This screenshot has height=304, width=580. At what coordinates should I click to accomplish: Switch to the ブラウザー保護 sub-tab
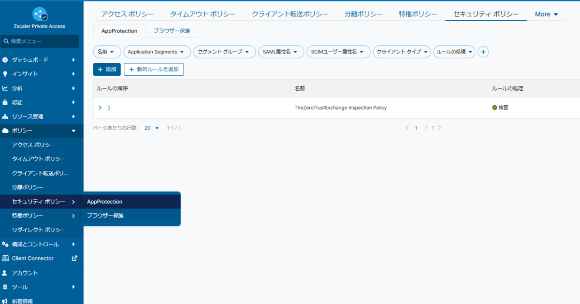tap(172, 31)
